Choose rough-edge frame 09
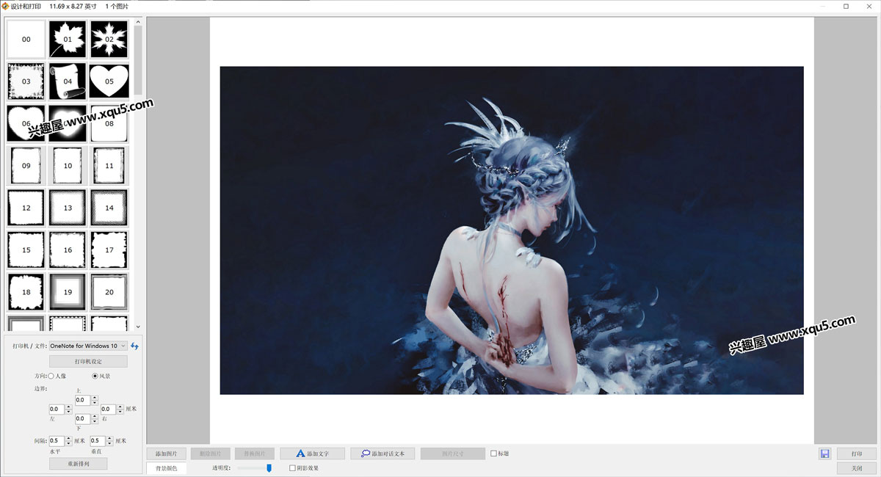881x477 pixels. [x=26, y=166]
